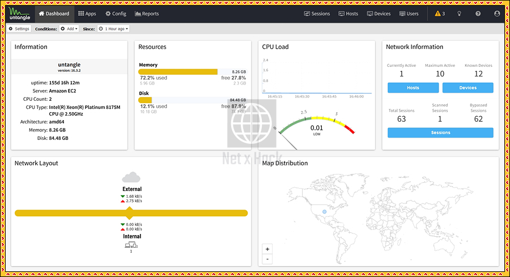
Task: Zoom out on the map
Action: coord(267,259)
